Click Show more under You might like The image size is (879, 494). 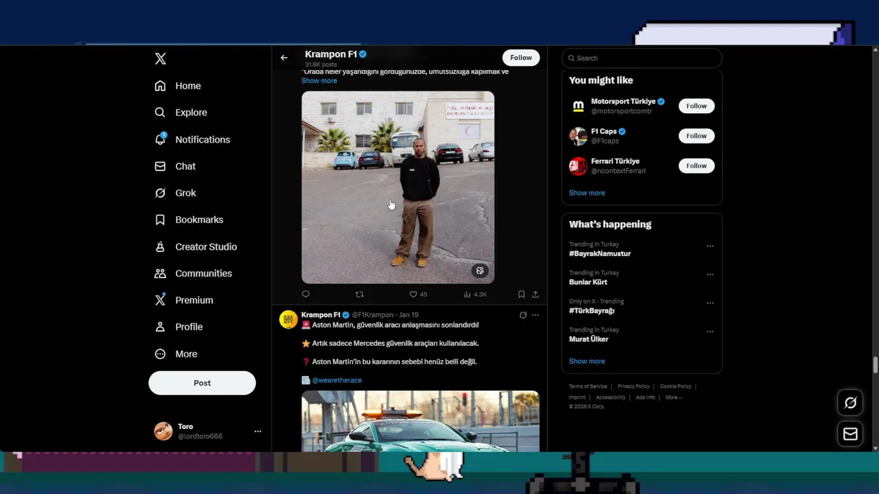coord(587,193)
